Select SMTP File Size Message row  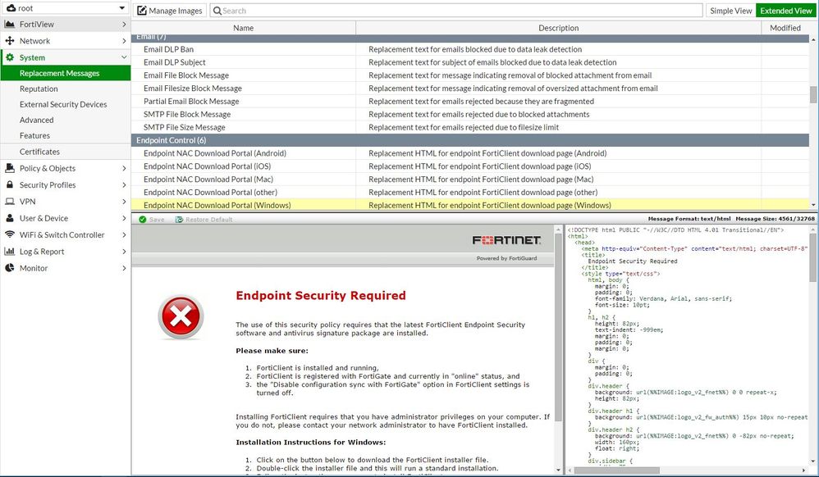(470, 127)
